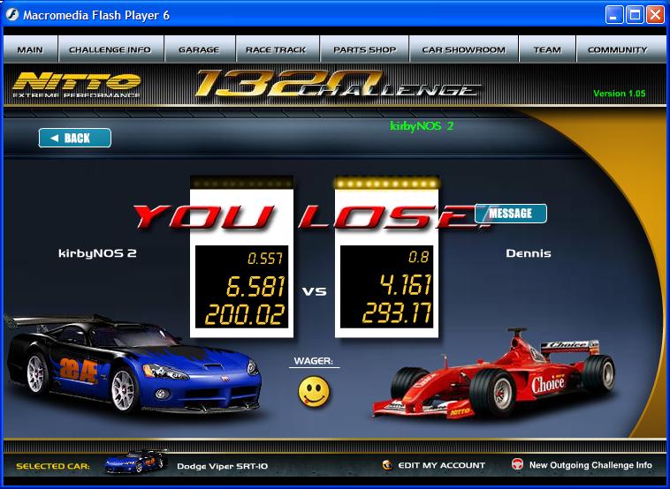Open New Outgoing Challenge Info
This screenshot has width=670, height=489.
[590, 465]
